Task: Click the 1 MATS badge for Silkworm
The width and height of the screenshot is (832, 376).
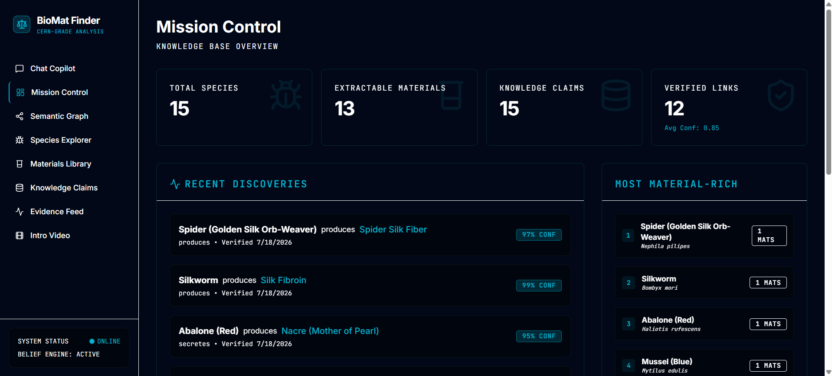Action: click(x=768, y=283)
